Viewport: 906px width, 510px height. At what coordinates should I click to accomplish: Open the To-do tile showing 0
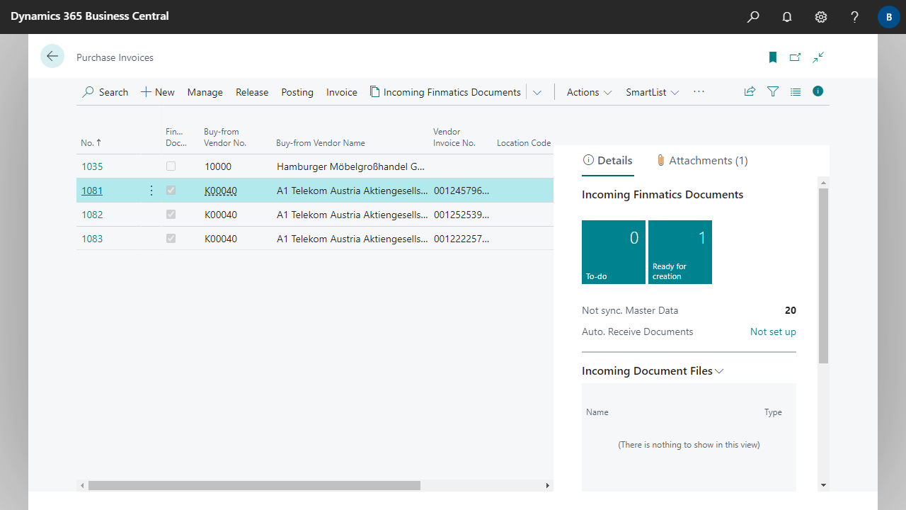click(614, 252)
